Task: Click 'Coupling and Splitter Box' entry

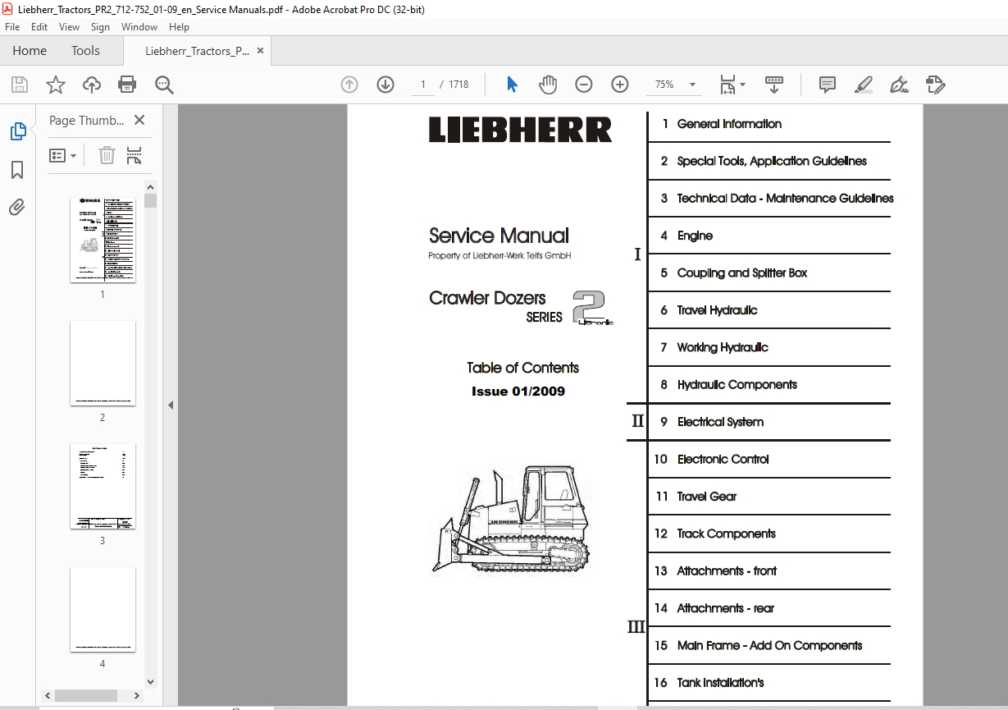Action: 741,273
